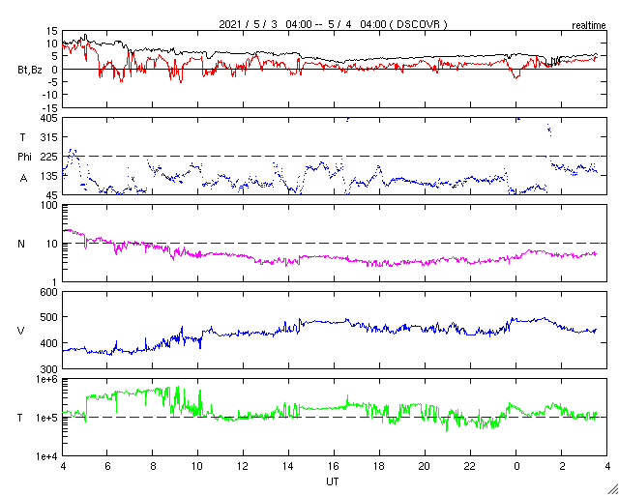Select the 45 tick label

(x=51, y=195)
